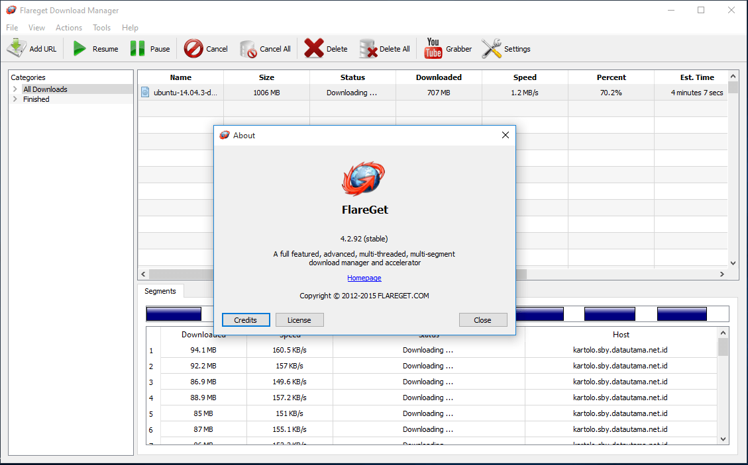Screen dimensions: 748x465
Task: Click segment 1's kartolo.sby.datautama.net.id host
Action: pyautogui.click(x=620, y=350)
